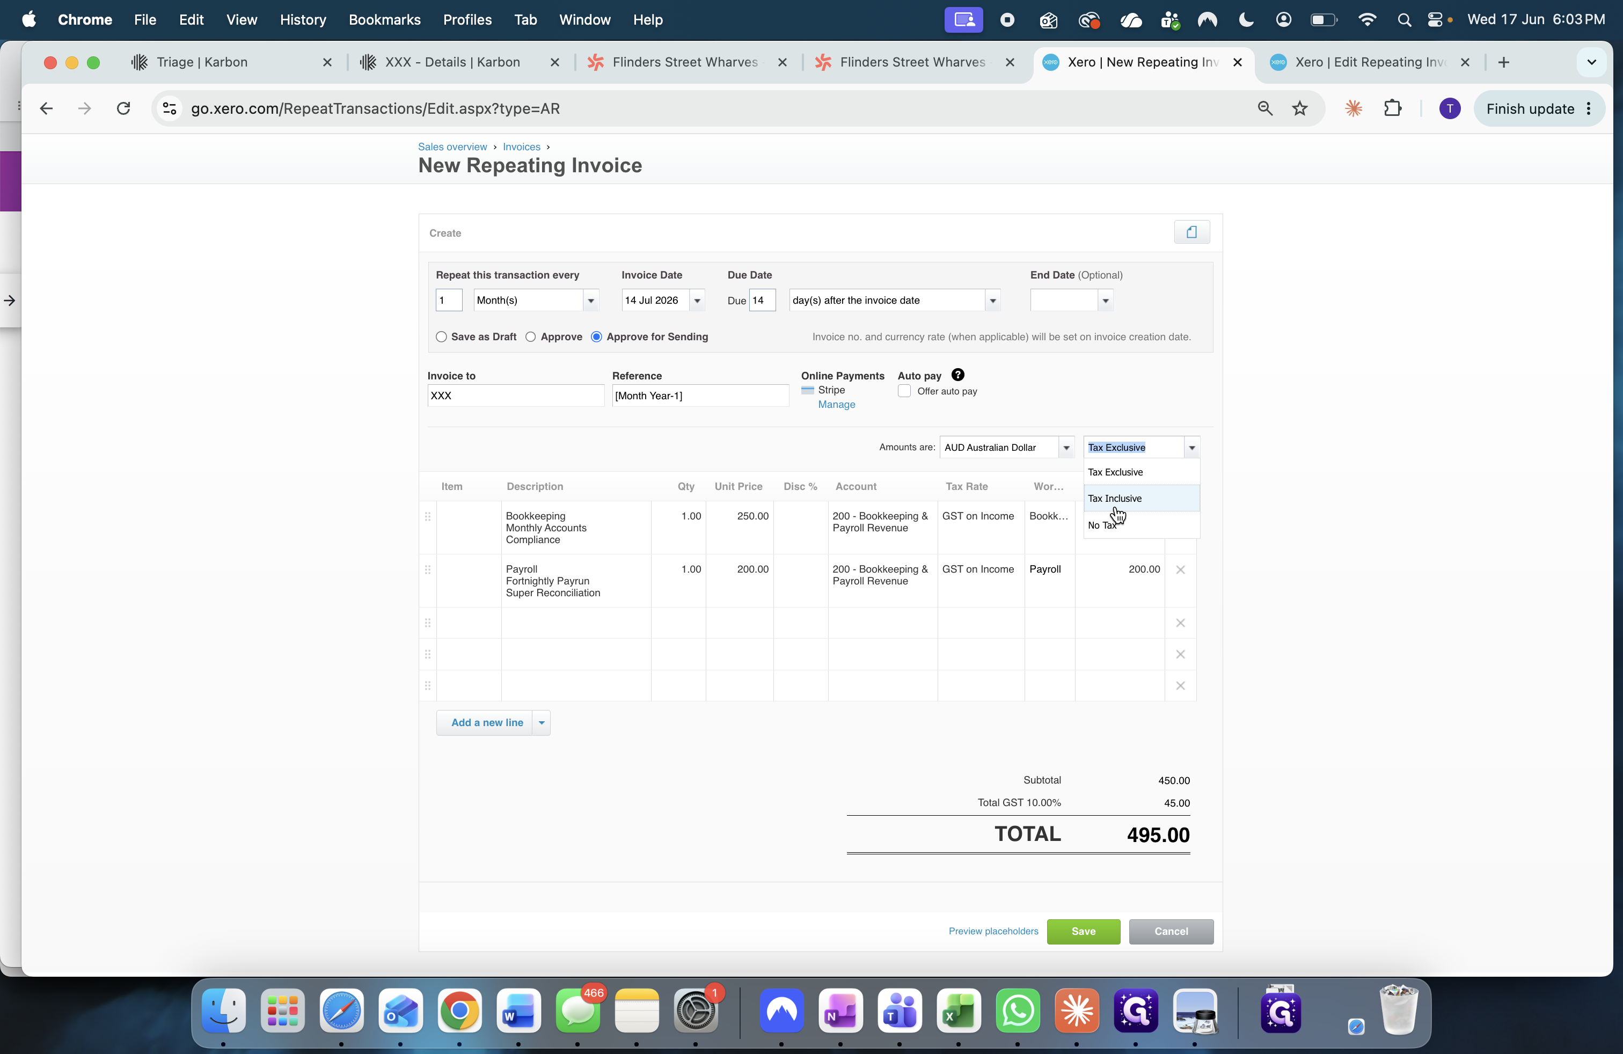Click the copy icon button in Create header
This screenshot has height=1054, width=1623.
click(x=1191, y=232)
